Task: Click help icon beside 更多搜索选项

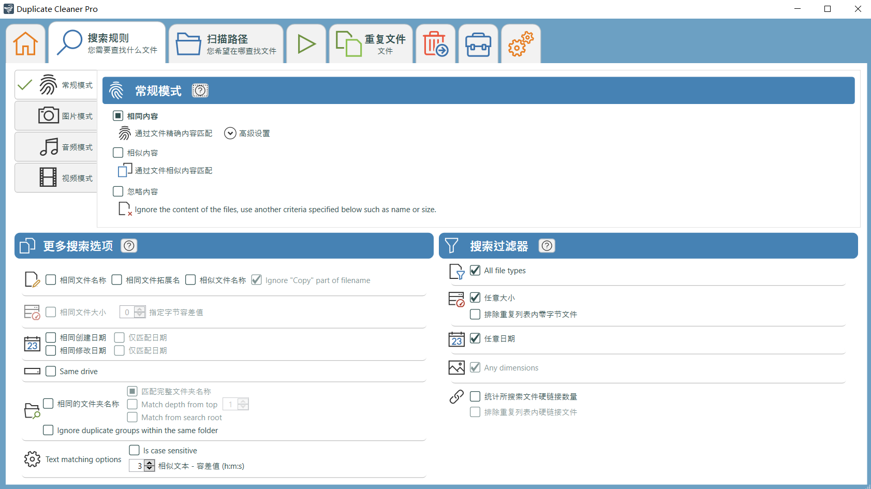Action: [x=129, y=246]
